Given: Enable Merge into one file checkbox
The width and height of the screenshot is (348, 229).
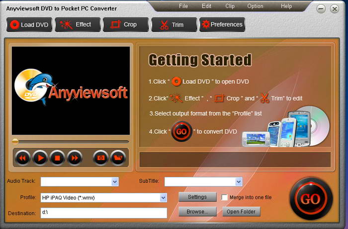Looking at the screenshot, I should tap(224, 197).
